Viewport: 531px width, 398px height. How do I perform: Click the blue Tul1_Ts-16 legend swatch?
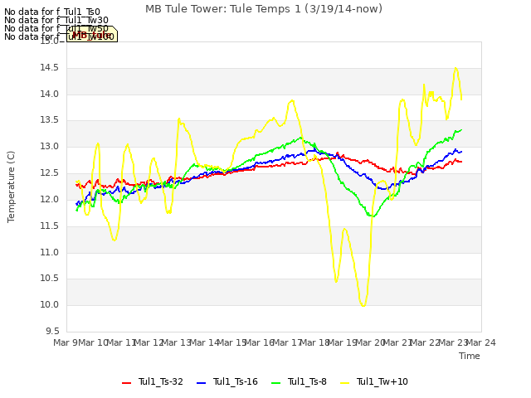[x=201, y=383]
